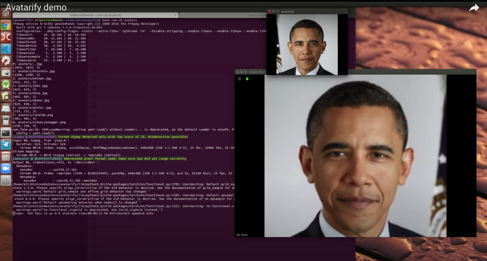The width and height of the screenshot is (487, 261).
Task: Click the small avatarify preview image
Action: (307, 44)
